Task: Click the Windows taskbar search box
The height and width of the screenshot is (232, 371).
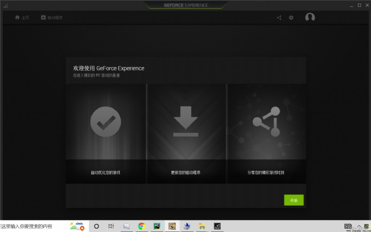Action: point(44,226)
